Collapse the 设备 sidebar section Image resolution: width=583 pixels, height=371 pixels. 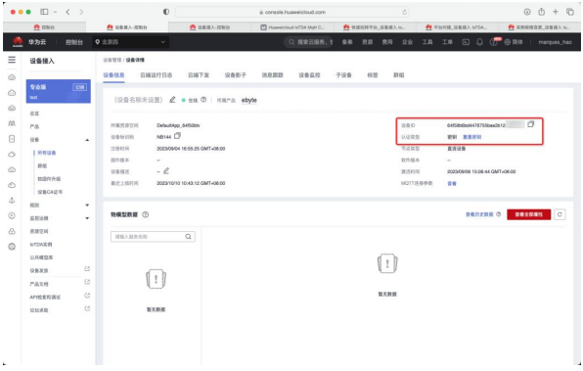87,140
